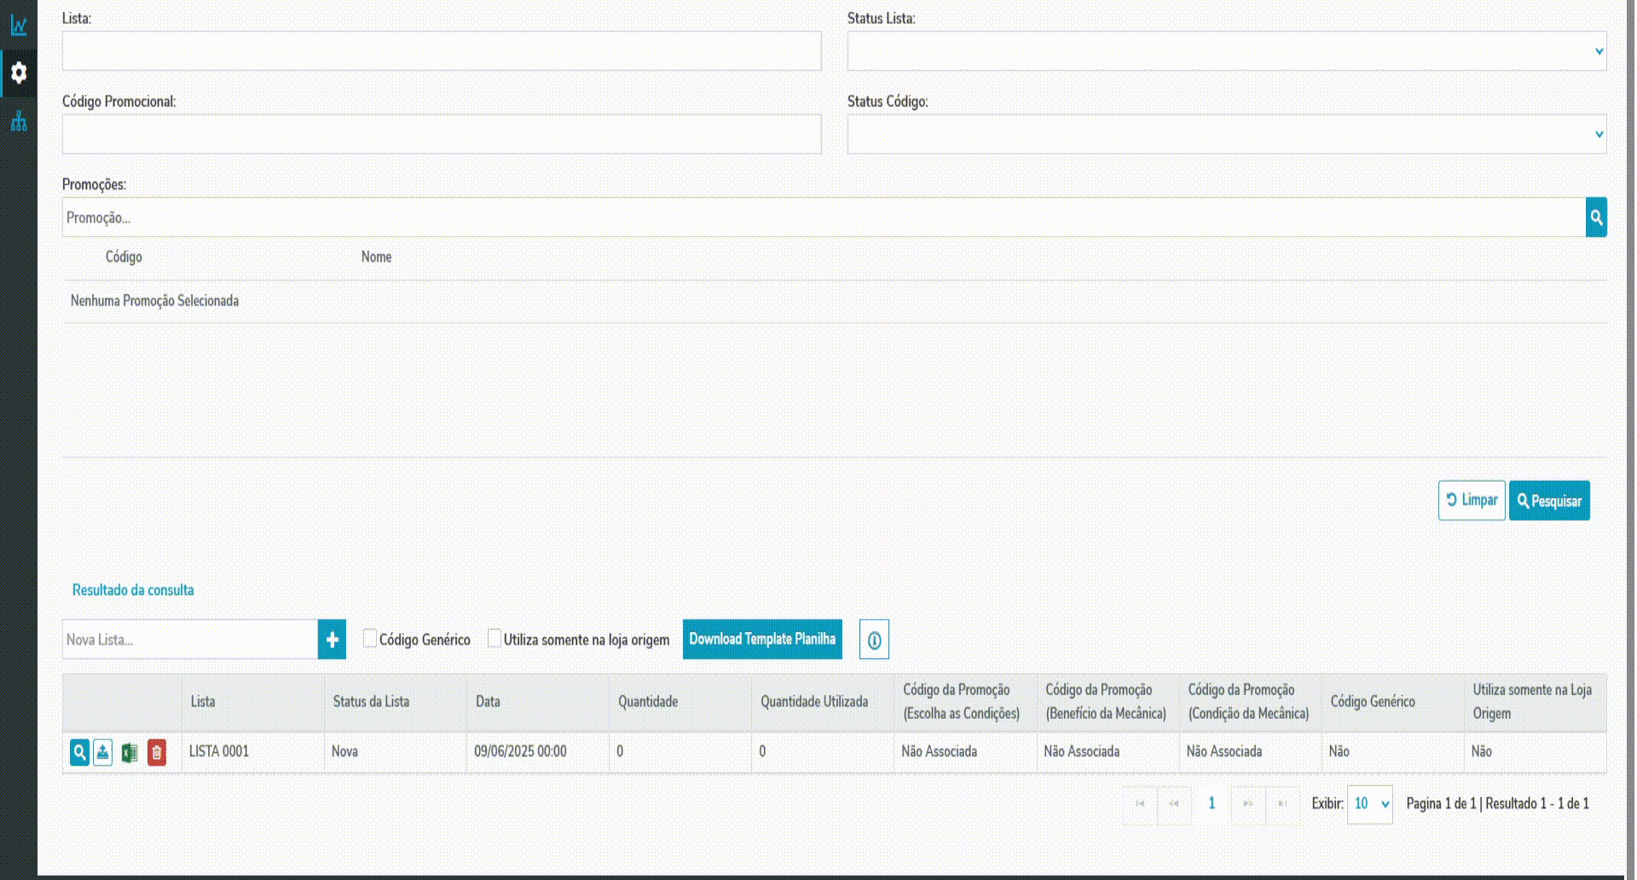View details of LISTA 0001 magnifier icon
Viewport: 1637px width, 880px height.
click(x=79, y=752)
